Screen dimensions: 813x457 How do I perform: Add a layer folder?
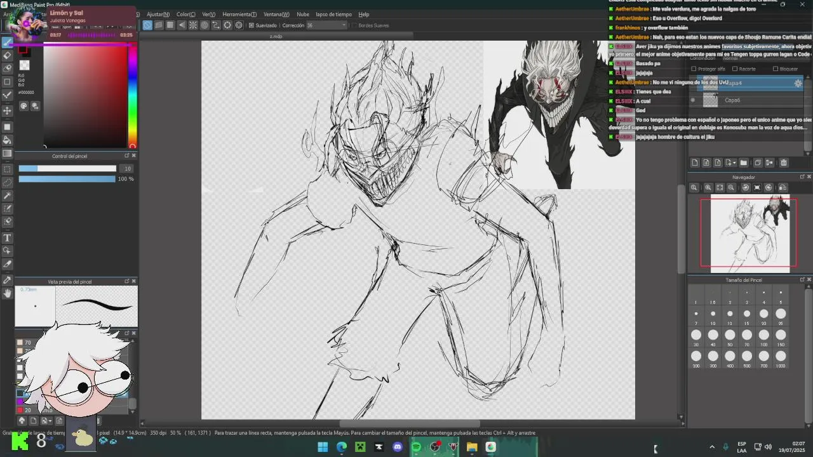tap(744, 162)
